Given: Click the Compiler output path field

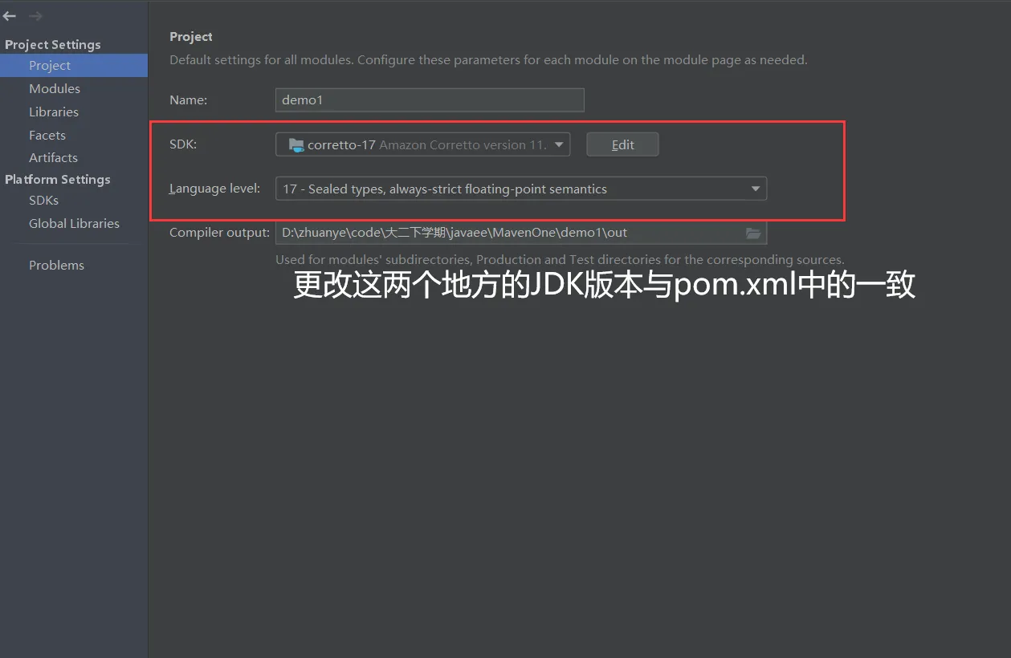Looking at the screenshot, I should click(x=521, y=233).
